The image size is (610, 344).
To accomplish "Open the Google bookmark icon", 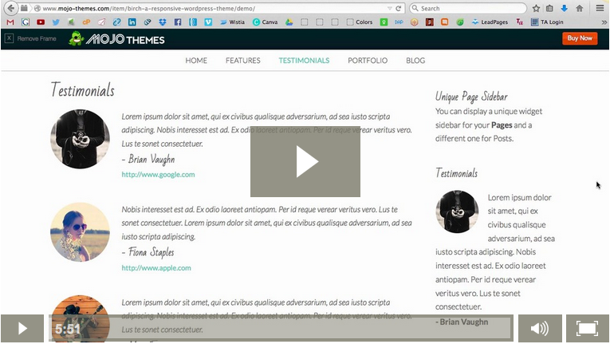I will [26, 22].
